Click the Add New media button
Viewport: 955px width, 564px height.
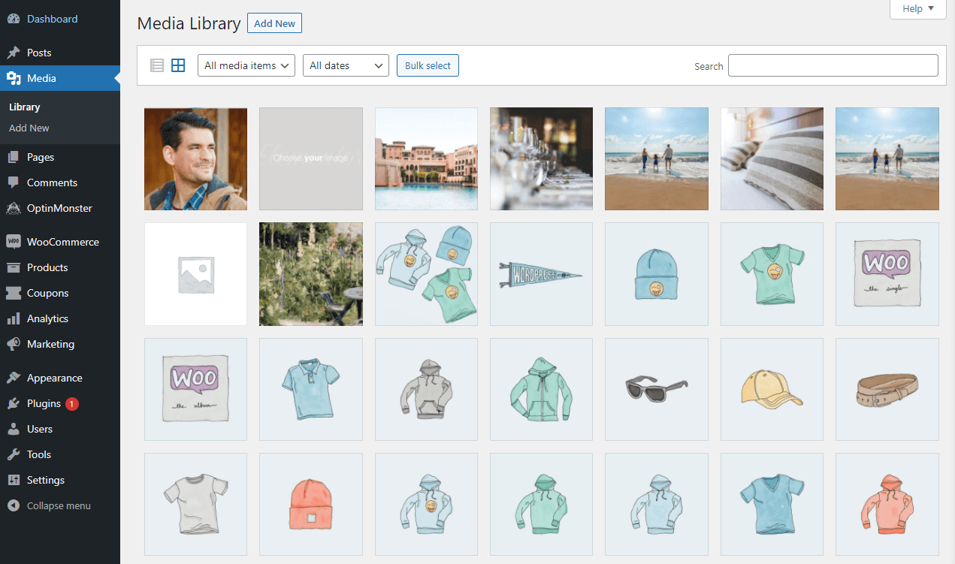[274, 23]
